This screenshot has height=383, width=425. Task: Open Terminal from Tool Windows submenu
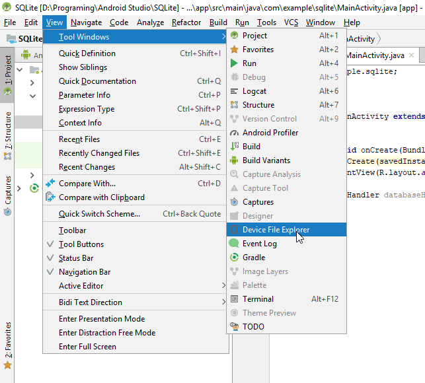[x=286, y=298]
